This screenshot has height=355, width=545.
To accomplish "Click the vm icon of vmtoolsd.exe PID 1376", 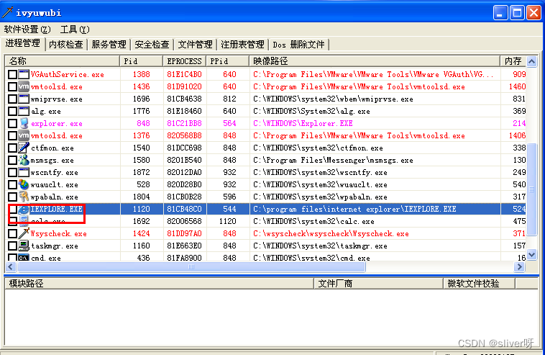I will click(x=24, y=135).
